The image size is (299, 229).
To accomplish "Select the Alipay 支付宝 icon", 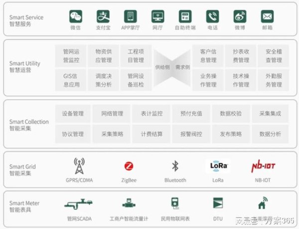I will (103, 16).
